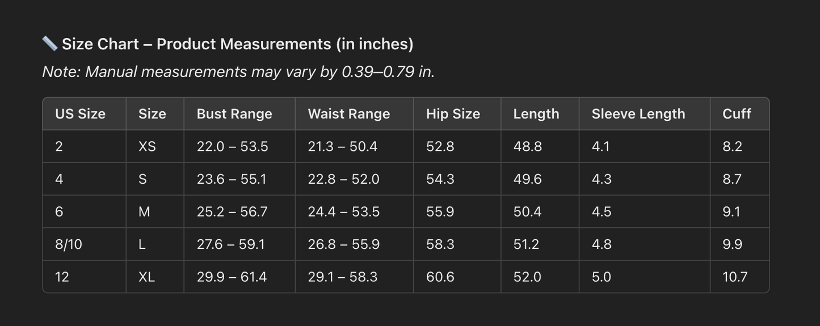The width and height of the screenshot is (820, 326).
Task: Click the length value 51.2
Action: pyautogui.click(x=527, y=244)
